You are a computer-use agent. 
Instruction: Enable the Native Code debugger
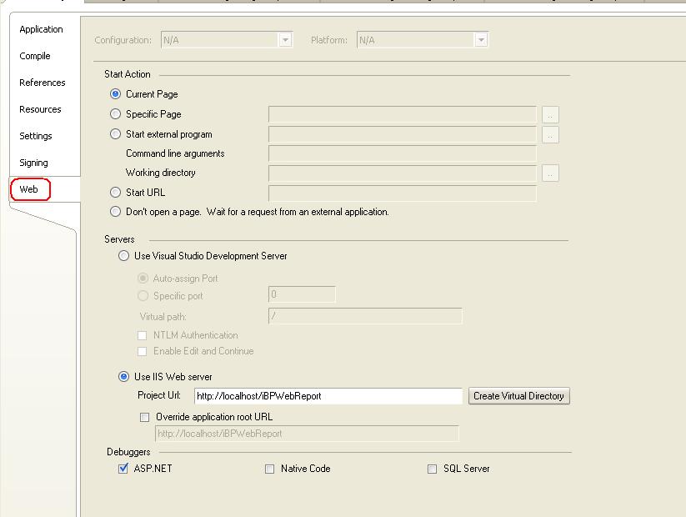(269, 469)
